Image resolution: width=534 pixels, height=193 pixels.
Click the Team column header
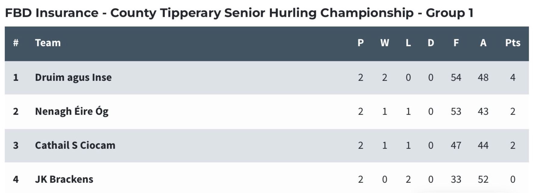pyautogui.click(x=48, y=43)
